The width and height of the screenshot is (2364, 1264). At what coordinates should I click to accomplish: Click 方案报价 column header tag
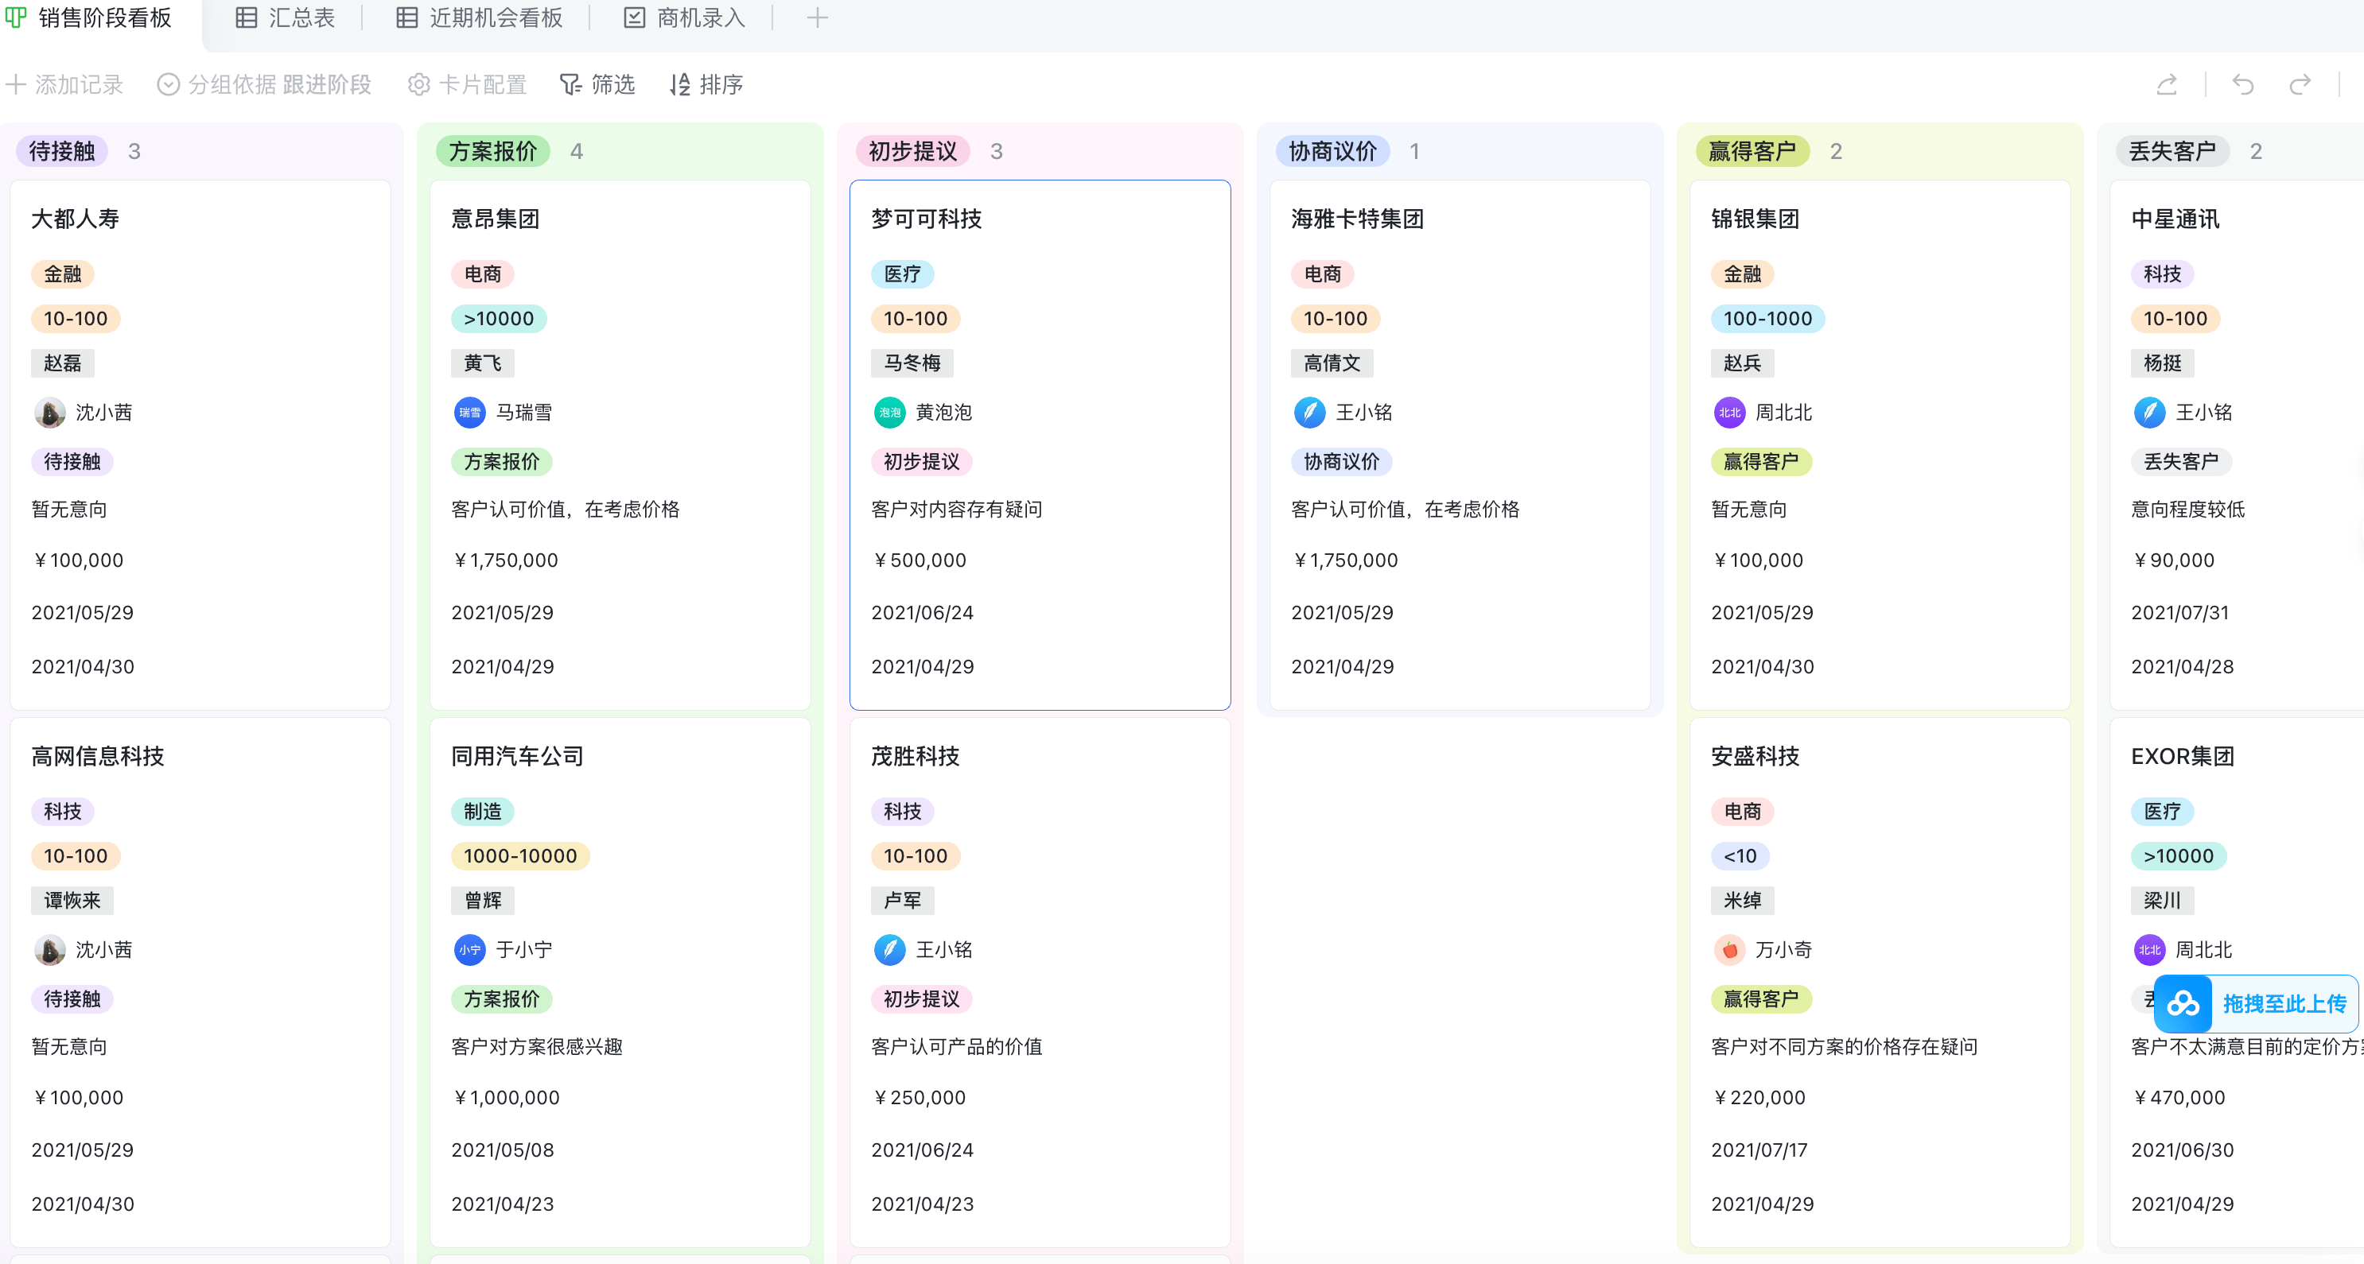tap(493, 151)
